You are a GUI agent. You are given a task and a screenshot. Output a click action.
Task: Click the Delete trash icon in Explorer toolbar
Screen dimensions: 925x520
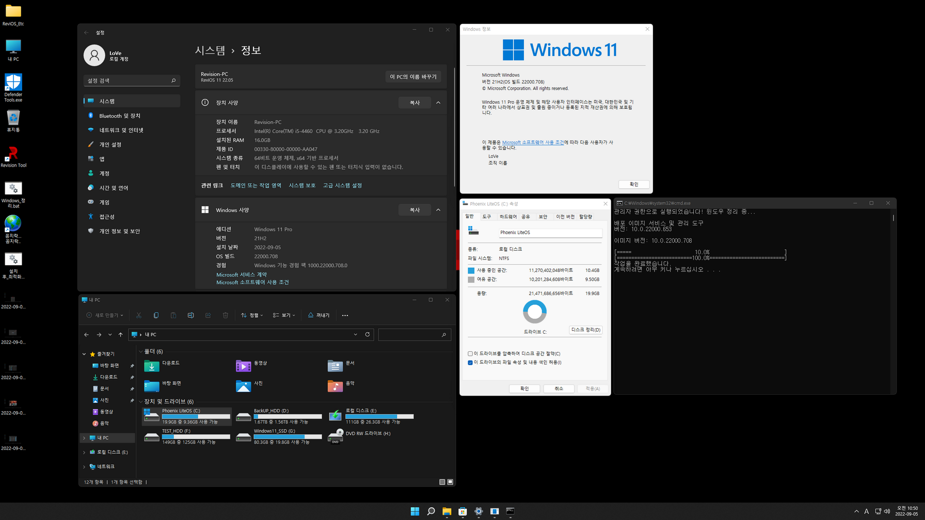pyautogui.click(x=226, y=315)
